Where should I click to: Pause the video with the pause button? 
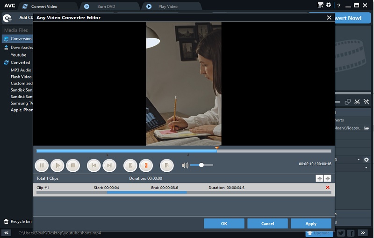tap(42, 165)
